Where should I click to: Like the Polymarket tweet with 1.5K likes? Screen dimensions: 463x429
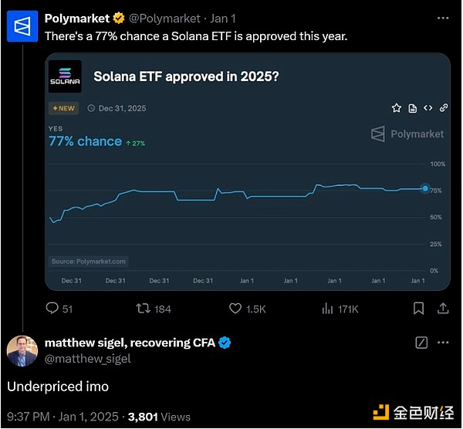[x=235, y=309]
